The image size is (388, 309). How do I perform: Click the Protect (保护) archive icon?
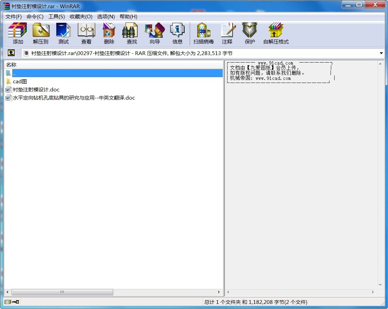click(x=250, y=33)
